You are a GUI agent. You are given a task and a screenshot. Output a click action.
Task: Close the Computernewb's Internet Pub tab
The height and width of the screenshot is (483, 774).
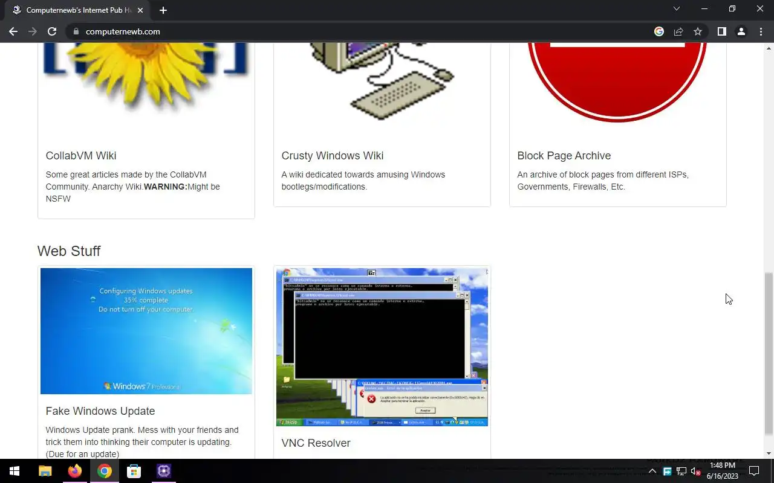pos(141,10)
